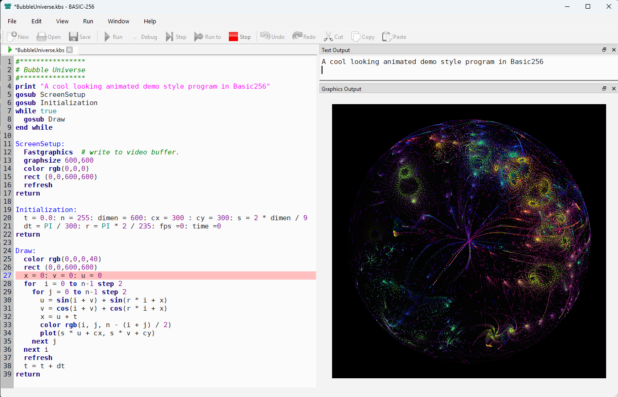The height and width of the screenshot is (397, 618).
Task: Select the *BubbleUniverse.kbs editor tab
Action: coord(39,50)
